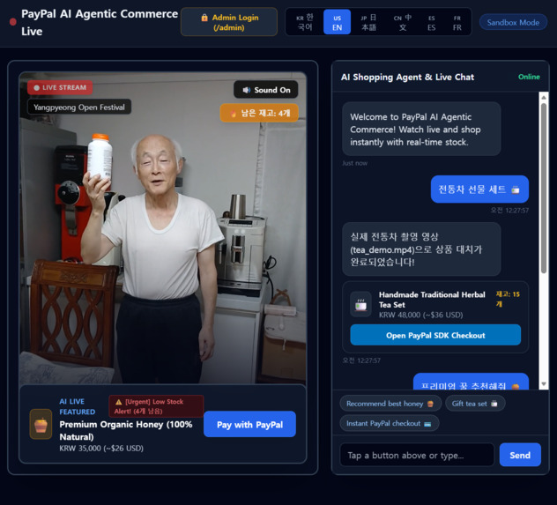
Task: Click the PayPal AI Agentic Commerce Live title
Action: 100,22
